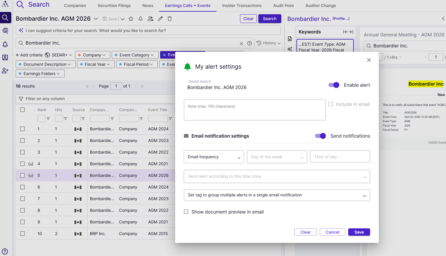
Task: Expand the Fiscal Year dropdown
Action: tap(96, 64)
